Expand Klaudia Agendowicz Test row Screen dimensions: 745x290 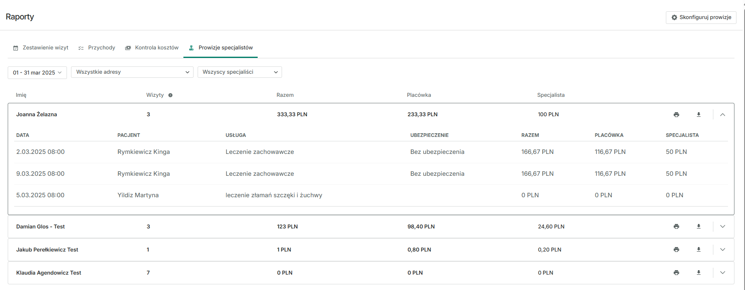pos(722,273)
